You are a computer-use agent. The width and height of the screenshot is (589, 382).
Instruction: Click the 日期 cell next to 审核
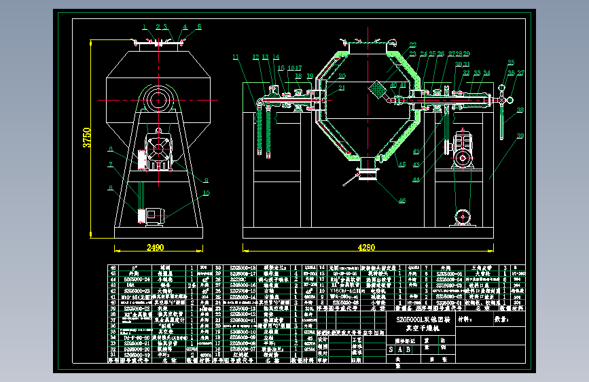pyautogui.click(x=357, y=360)
